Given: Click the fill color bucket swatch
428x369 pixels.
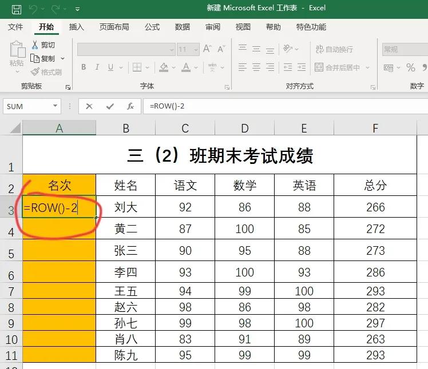Looking at the screenshot, I should pos(164,67).
